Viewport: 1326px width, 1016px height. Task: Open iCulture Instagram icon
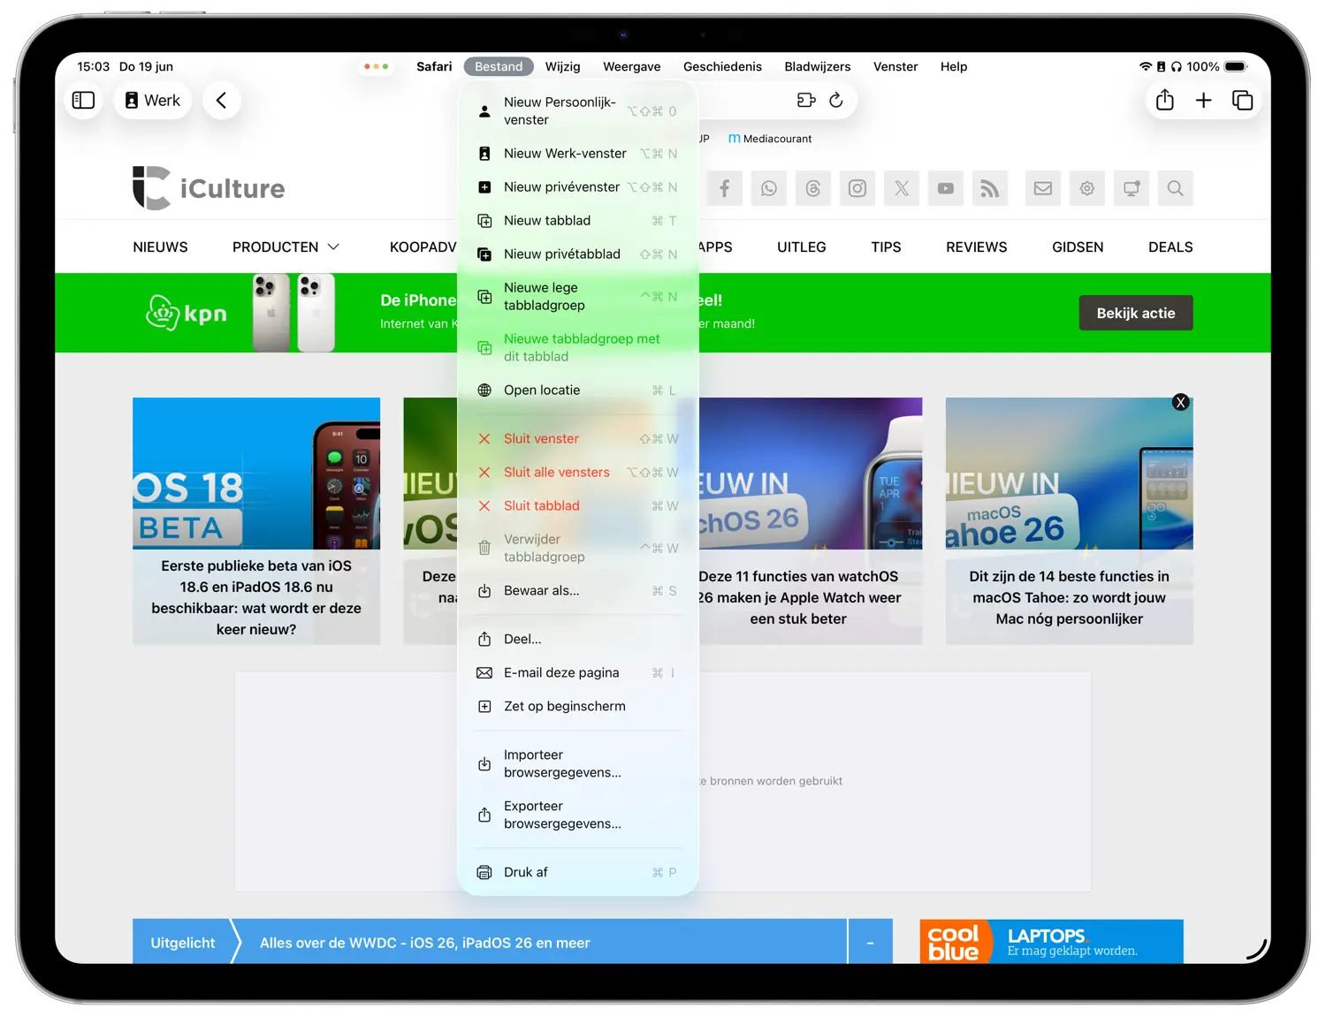coord(857,188)
